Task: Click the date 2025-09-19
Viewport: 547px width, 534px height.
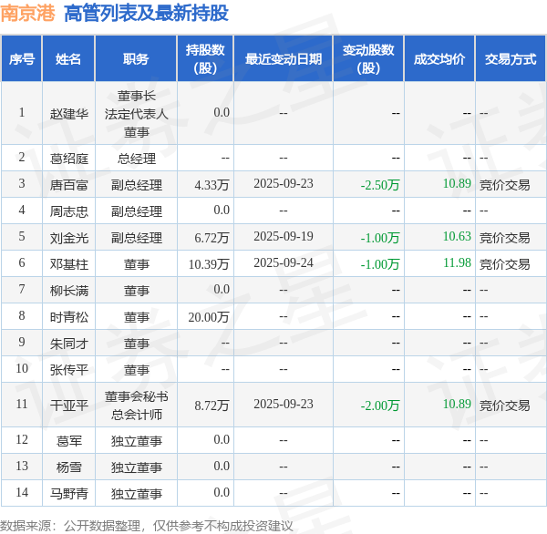Action: click(284, 237)
